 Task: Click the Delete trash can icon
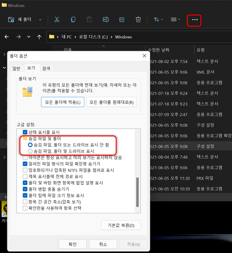138,20
